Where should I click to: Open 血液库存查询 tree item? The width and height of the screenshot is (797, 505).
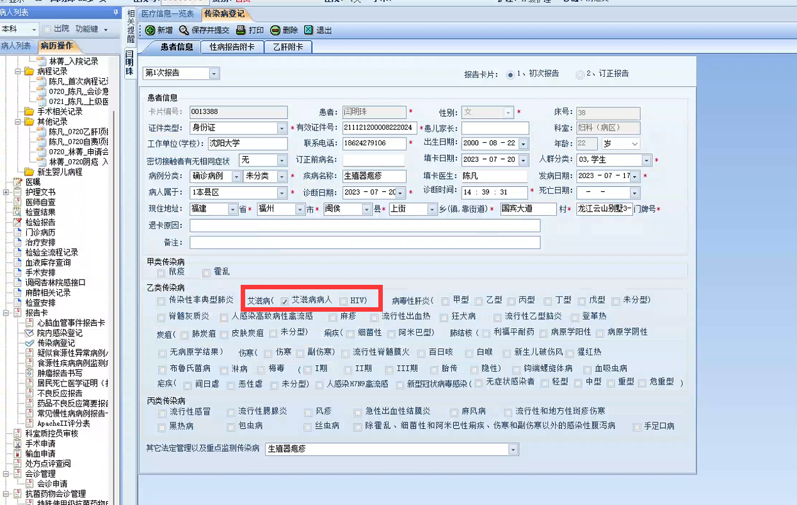click(x=48, y=262)
